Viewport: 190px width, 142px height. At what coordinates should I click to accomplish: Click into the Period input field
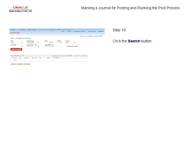pos(59,42)
